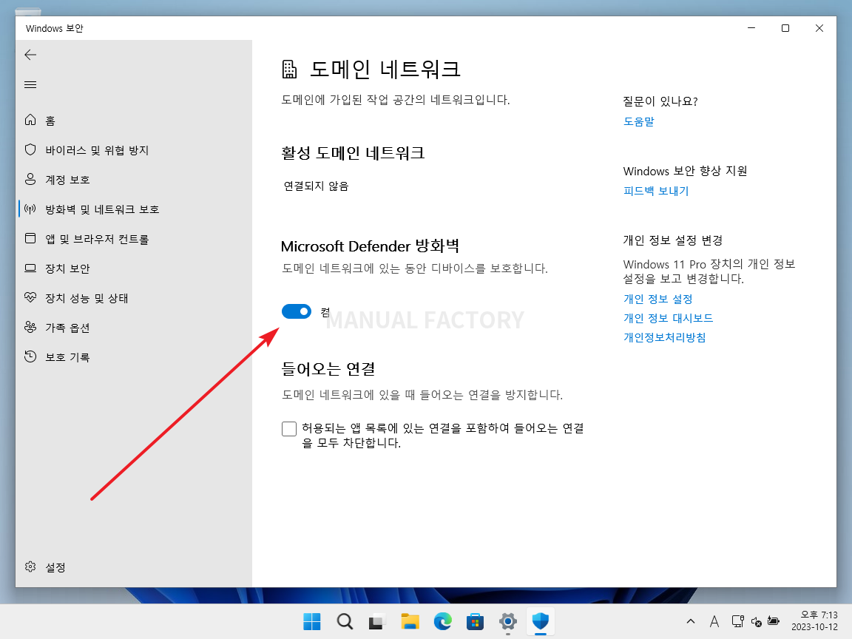
Task: Click the domain network building icon
Action: [x=290, y=70]
